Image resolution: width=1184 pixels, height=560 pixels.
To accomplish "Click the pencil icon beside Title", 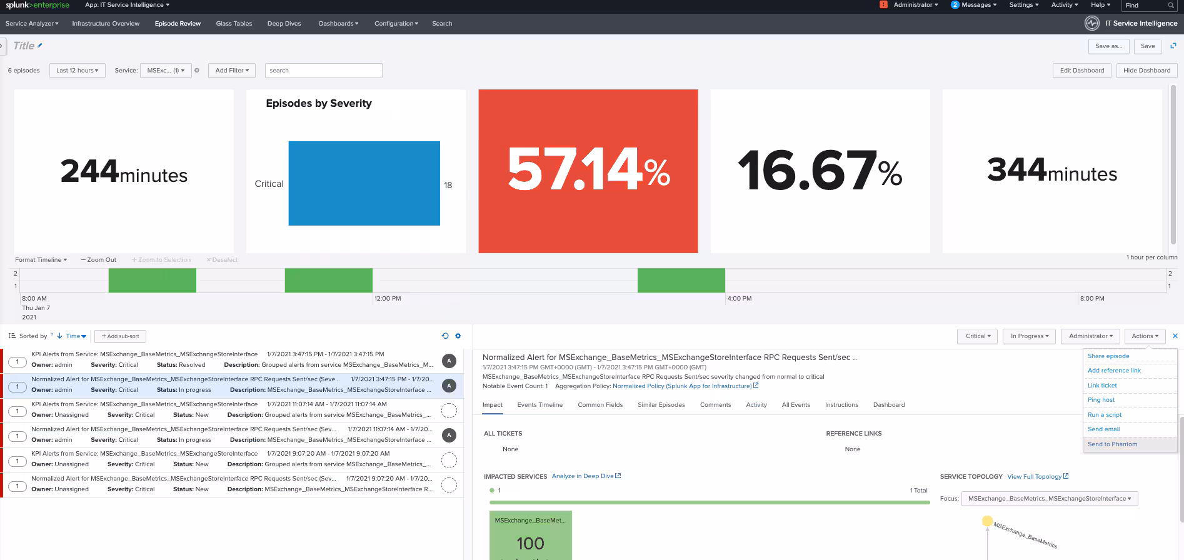I will [40, 45].
